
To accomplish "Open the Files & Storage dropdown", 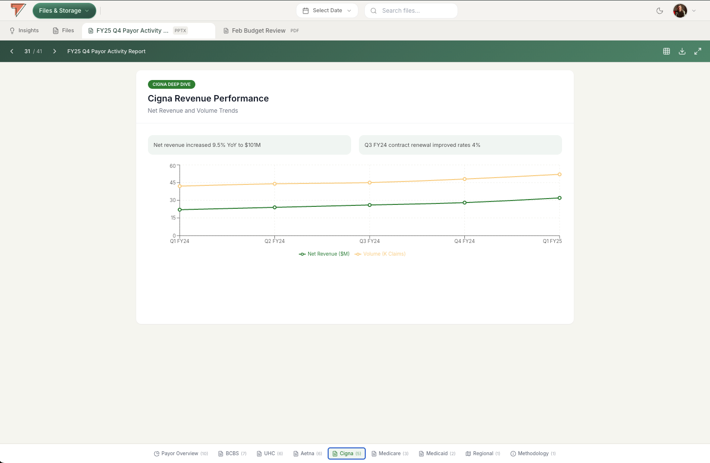I will tap(64, 11).
